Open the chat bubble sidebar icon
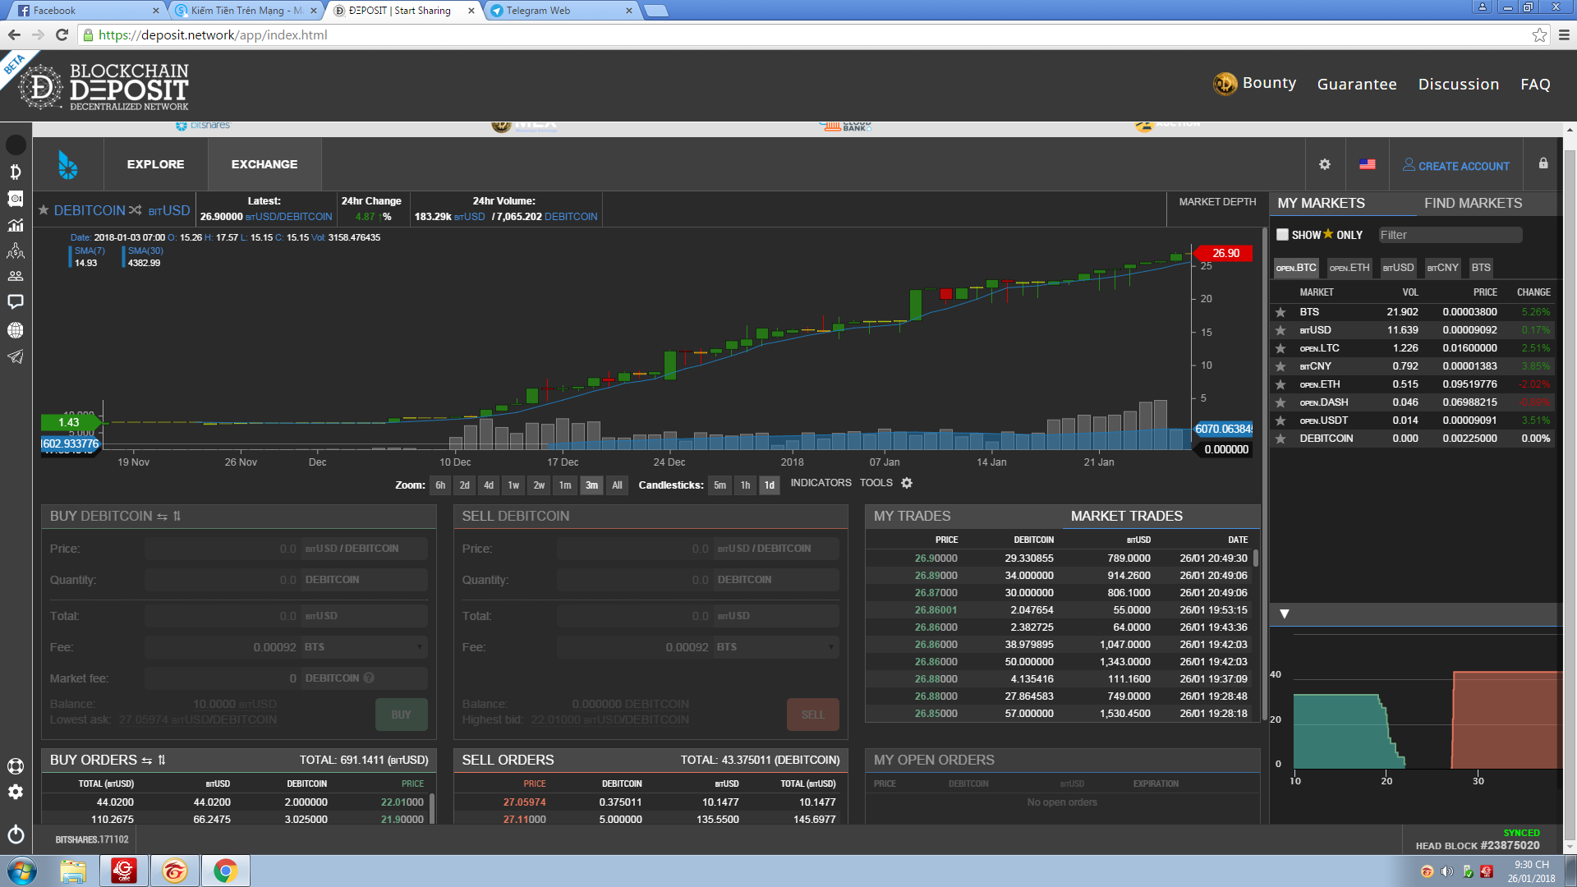Viewport: 1577px width, 887px height. pos(16,302)
